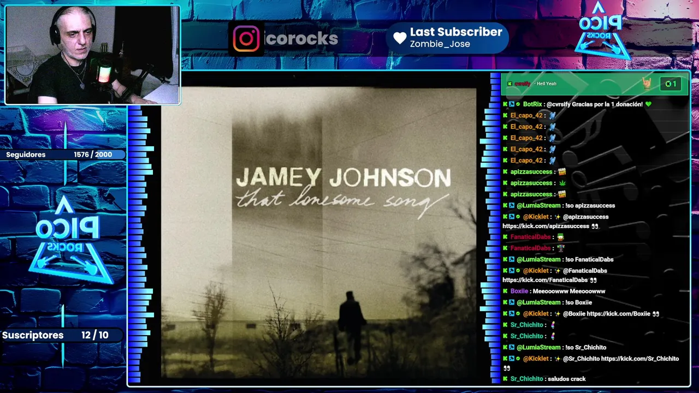699x393 pixels.
Task: Click the Instagram logo icon
Action: 246,39
